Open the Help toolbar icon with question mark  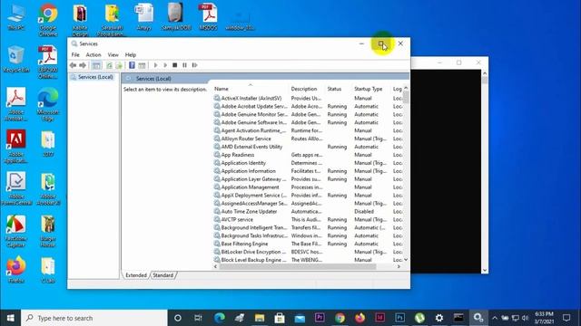(132, 65)
